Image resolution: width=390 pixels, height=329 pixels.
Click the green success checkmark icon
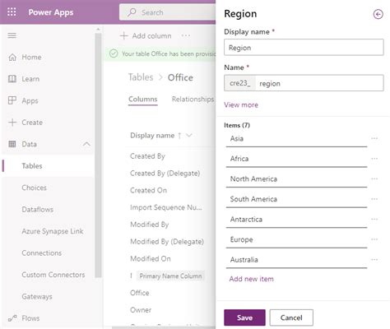[114, 53]
